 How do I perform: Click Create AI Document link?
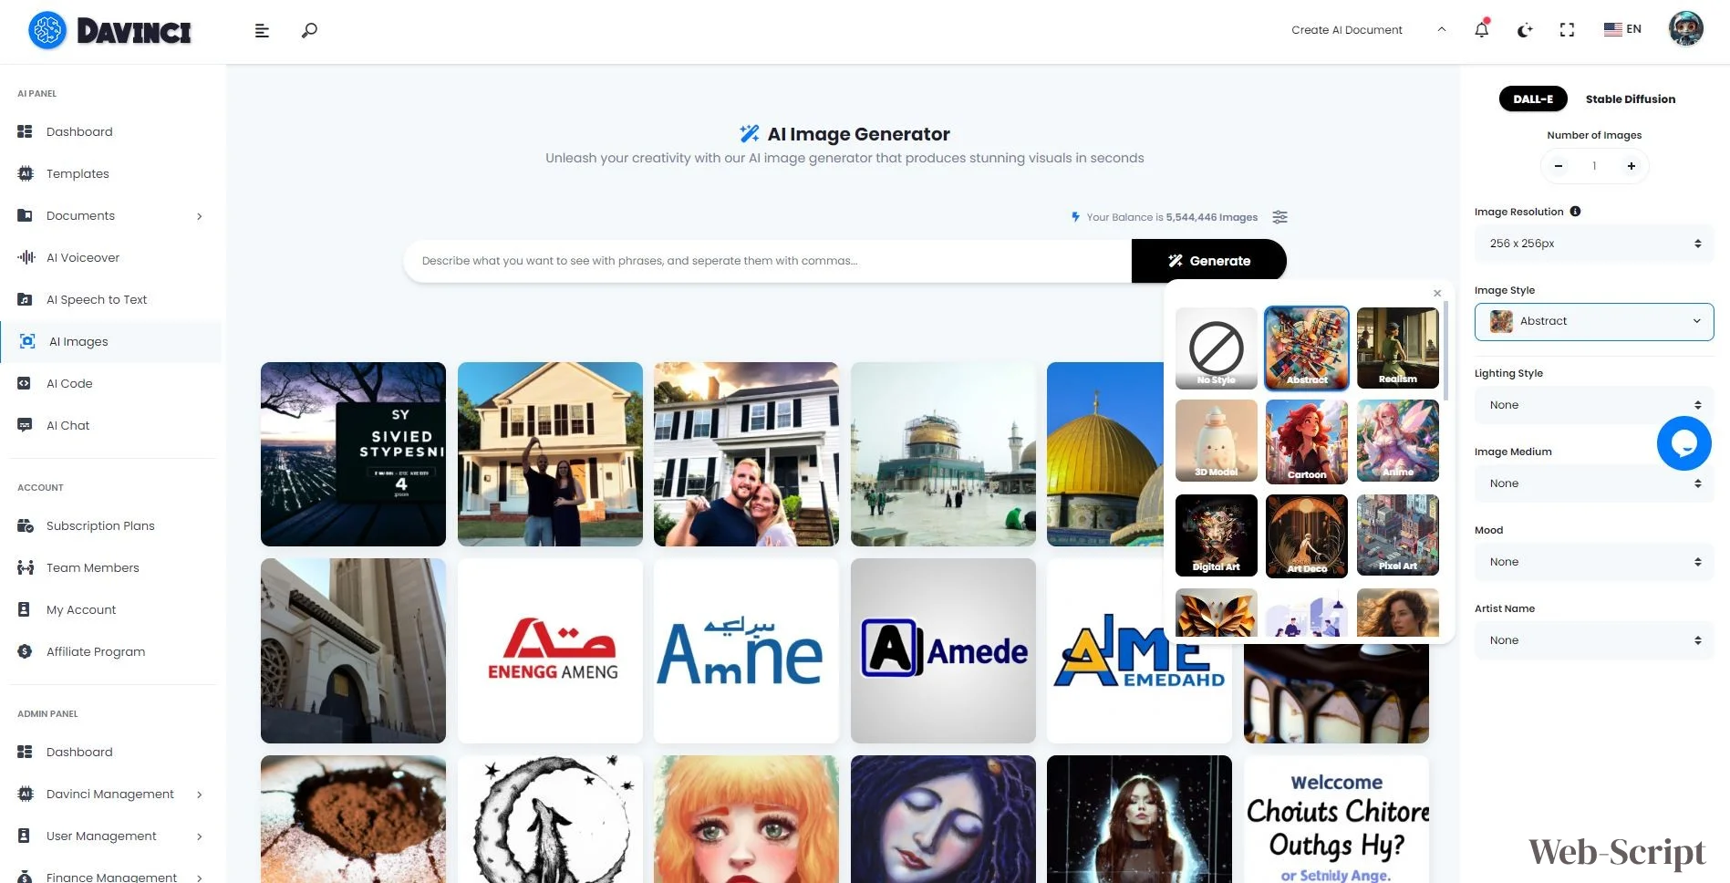[x=1347, y=30]
